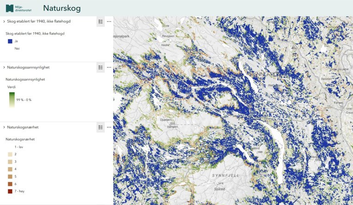Screen dimensions: 353x205
Task: Open more options for Skog etablert før 1940
Action: coord(109,22)
